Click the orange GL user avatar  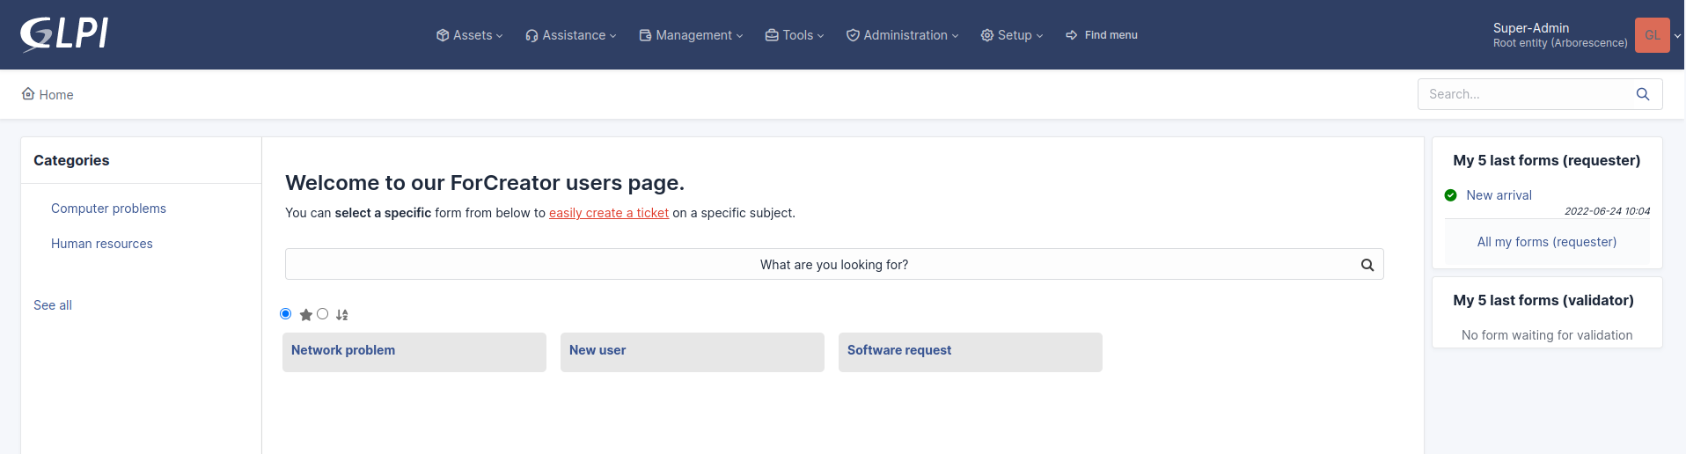pos(1652,35)
